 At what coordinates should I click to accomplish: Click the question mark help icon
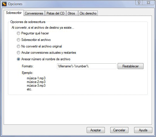click(x=139, y=3)
